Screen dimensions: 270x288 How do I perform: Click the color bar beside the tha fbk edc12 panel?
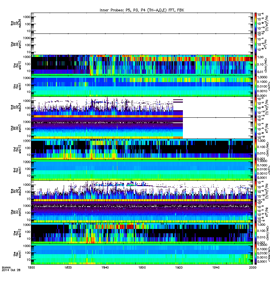[x=256, y=65]
